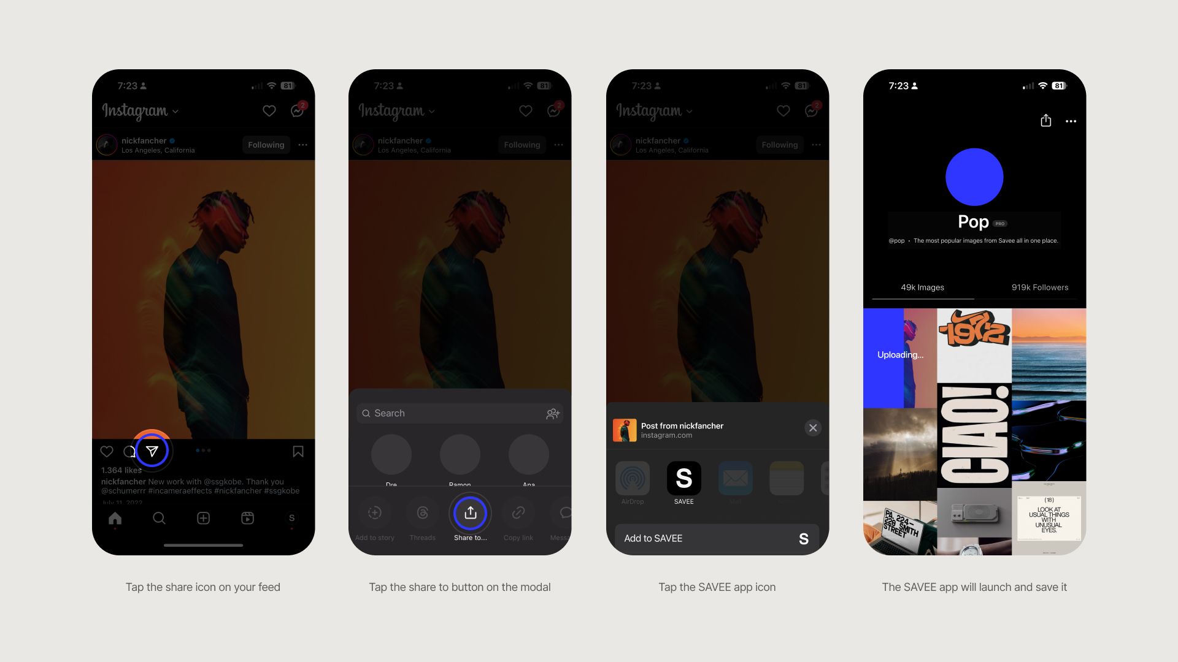Toggle bookmark on Instagram post
The height and width of the screenshot is (662, 1178).
(299, 451)
